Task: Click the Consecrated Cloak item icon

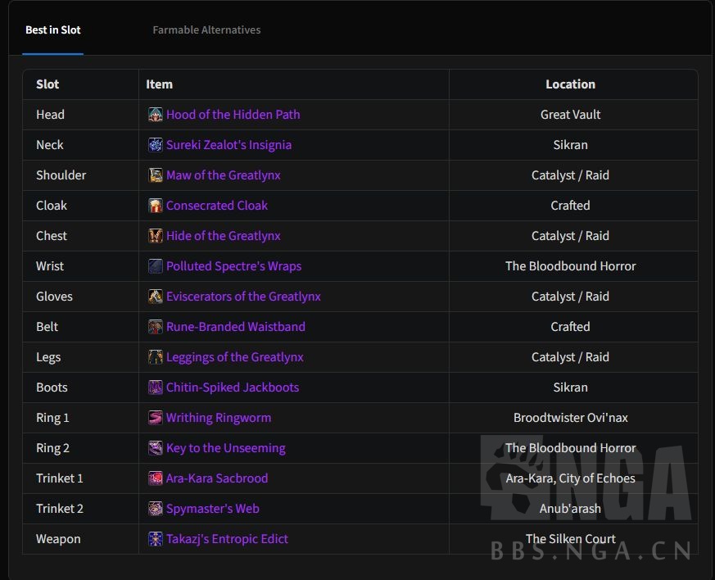Action: click(x=156, y=206)
